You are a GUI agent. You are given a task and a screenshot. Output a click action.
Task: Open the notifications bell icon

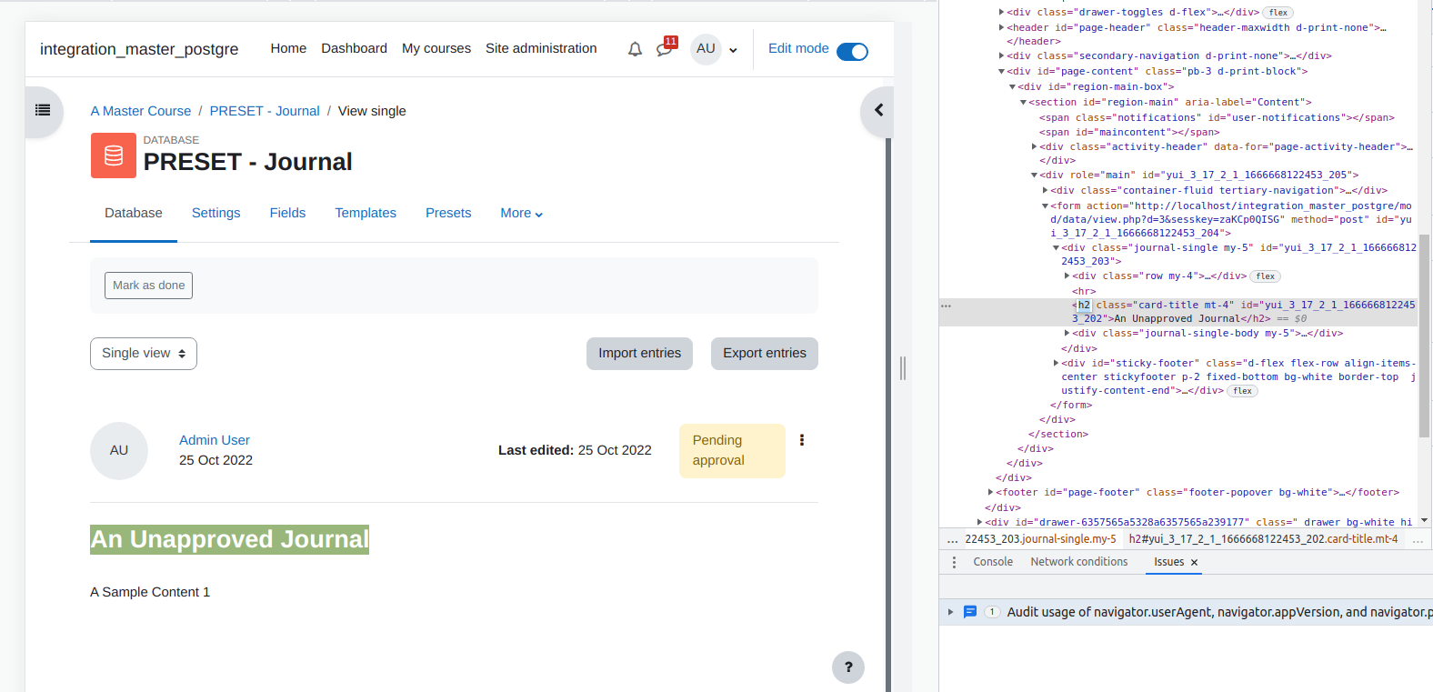tap(635, 49)
